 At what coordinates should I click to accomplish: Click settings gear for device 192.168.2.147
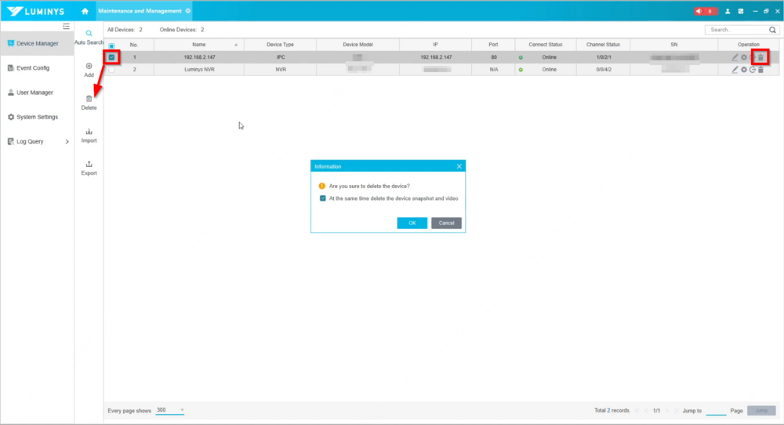(744, 57)
